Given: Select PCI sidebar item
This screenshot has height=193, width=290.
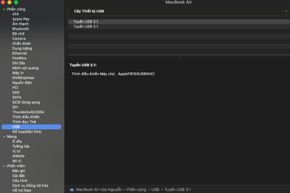Looking at the screenshot, I should pos(15,87).
